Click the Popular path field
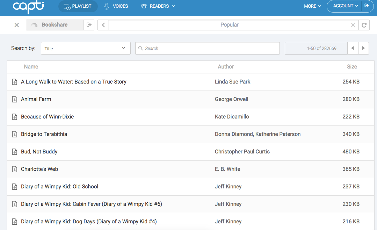 (x=229, y=25)
